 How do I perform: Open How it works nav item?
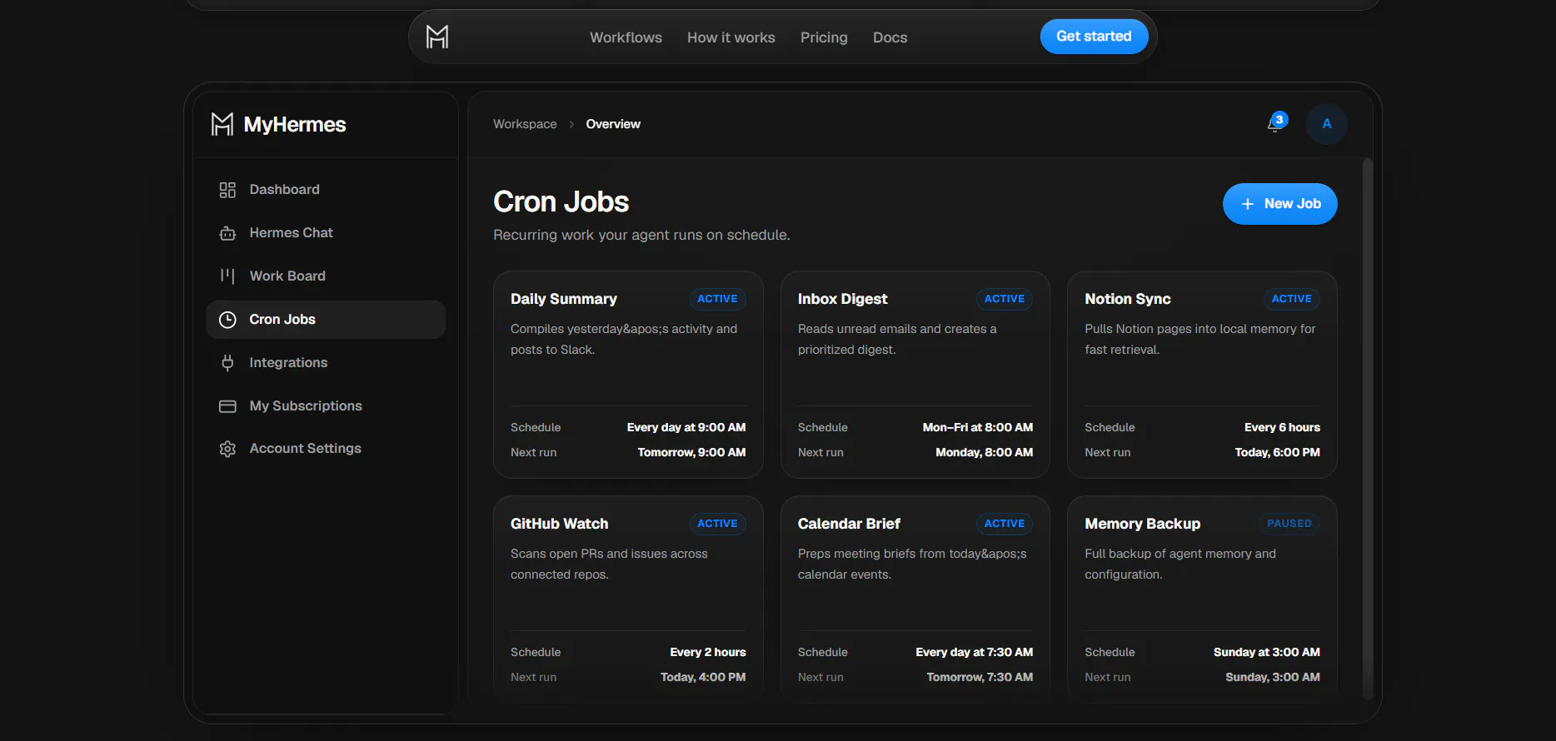(x=731, y=37)
